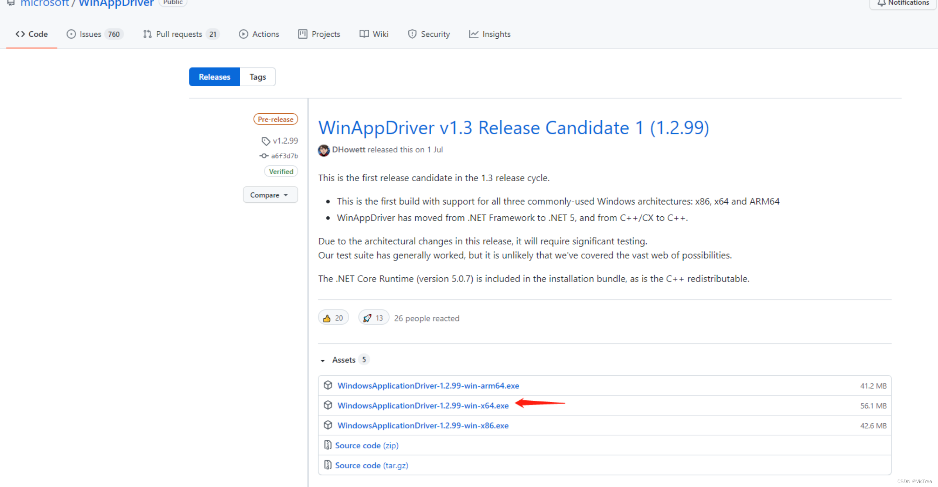
Task: Click the Insights graph icon
Action: point(473,34)
